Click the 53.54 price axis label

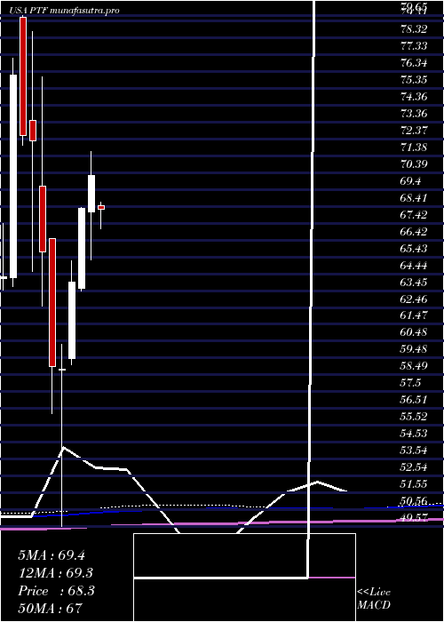pyautogui.click(x=414, y=451)
